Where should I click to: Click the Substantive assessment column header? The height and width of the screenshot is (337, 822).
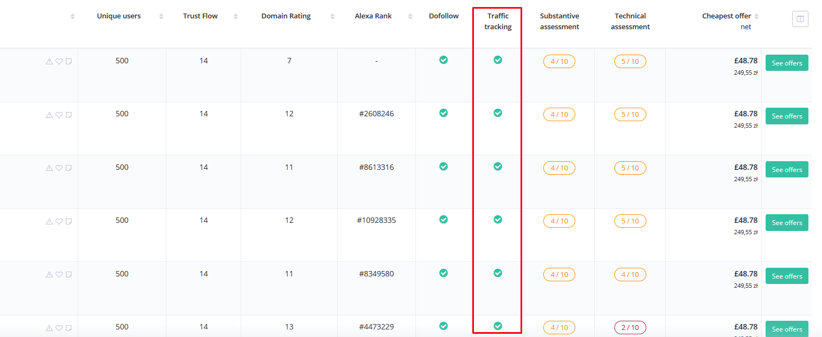click(559, 21)
